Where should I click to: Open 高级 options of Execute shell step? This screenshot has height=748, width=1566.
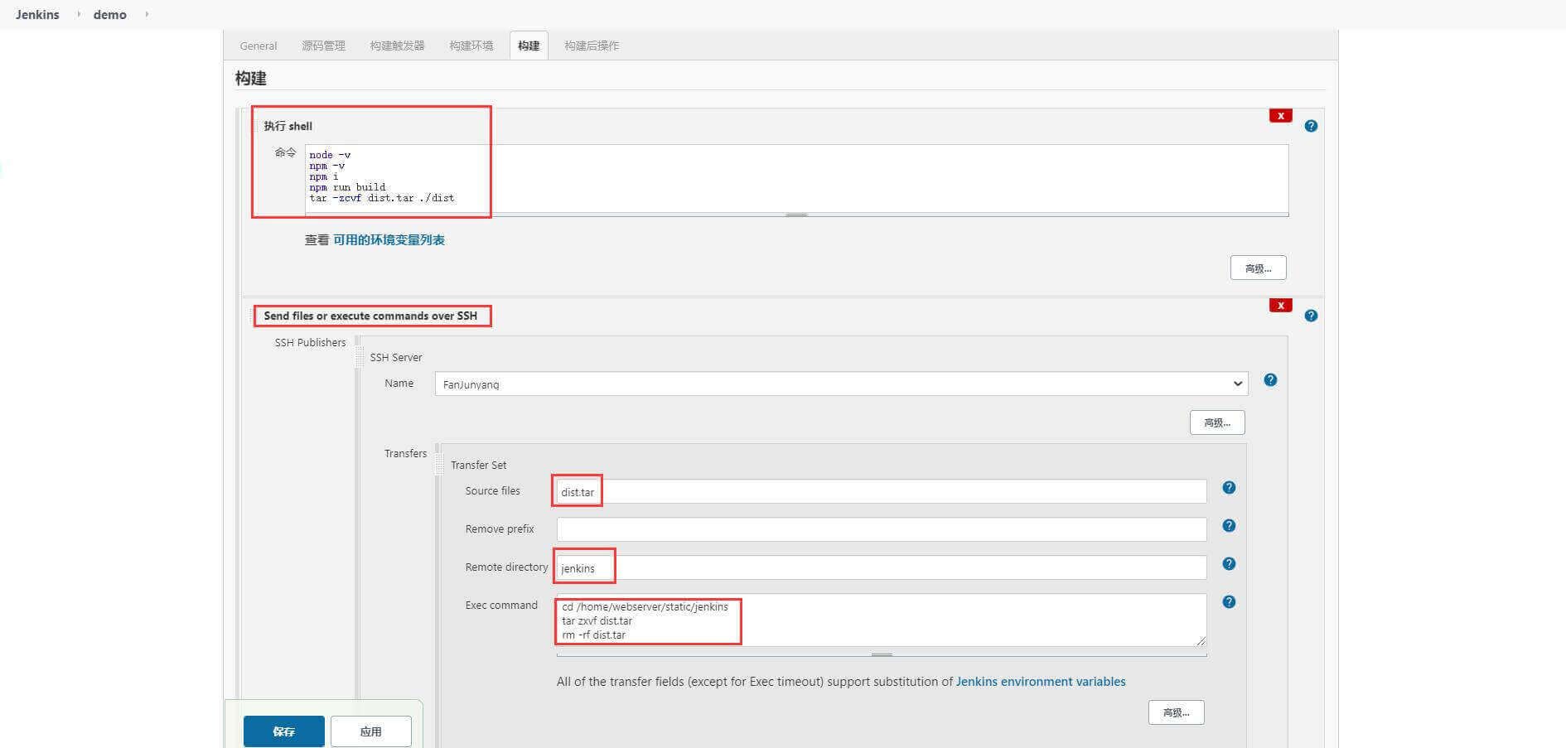pyautogui.click(x=1258, y=268)
